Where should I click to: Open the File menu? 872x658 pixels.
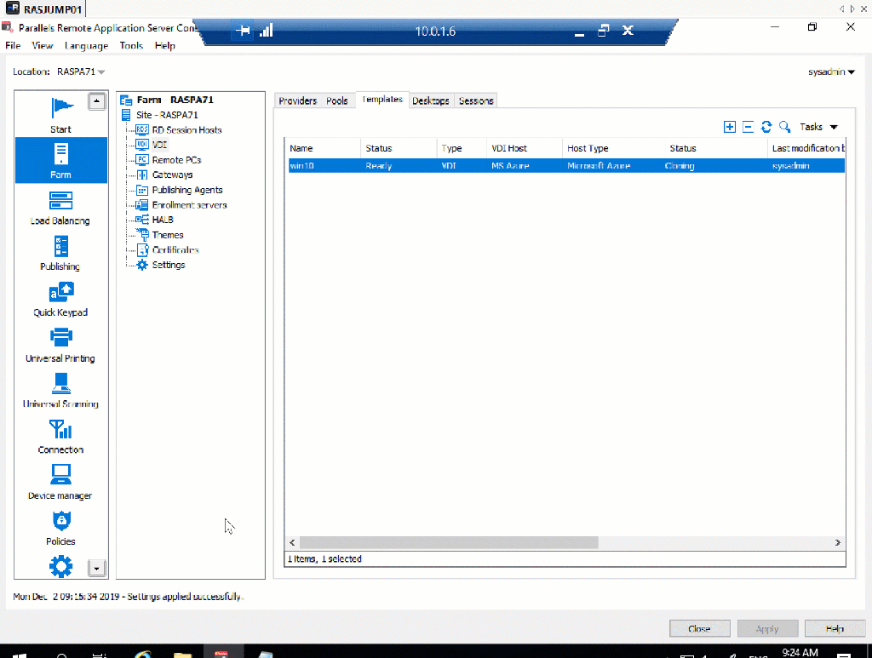point(13,46)
